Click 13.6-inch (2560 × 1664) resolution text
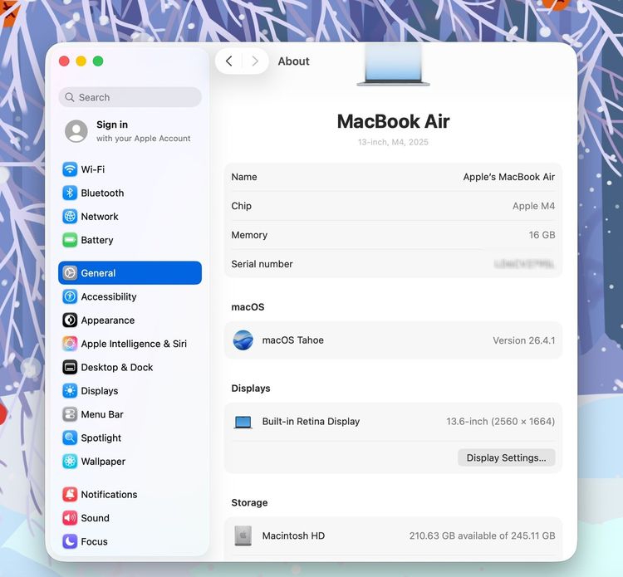623x577 pixels. click(501, 421)
